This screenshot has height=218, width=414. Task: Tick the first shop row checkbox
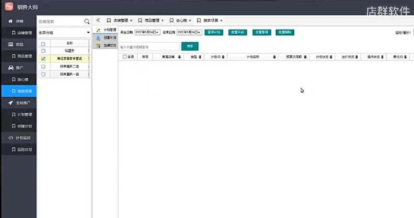point(43,50)
